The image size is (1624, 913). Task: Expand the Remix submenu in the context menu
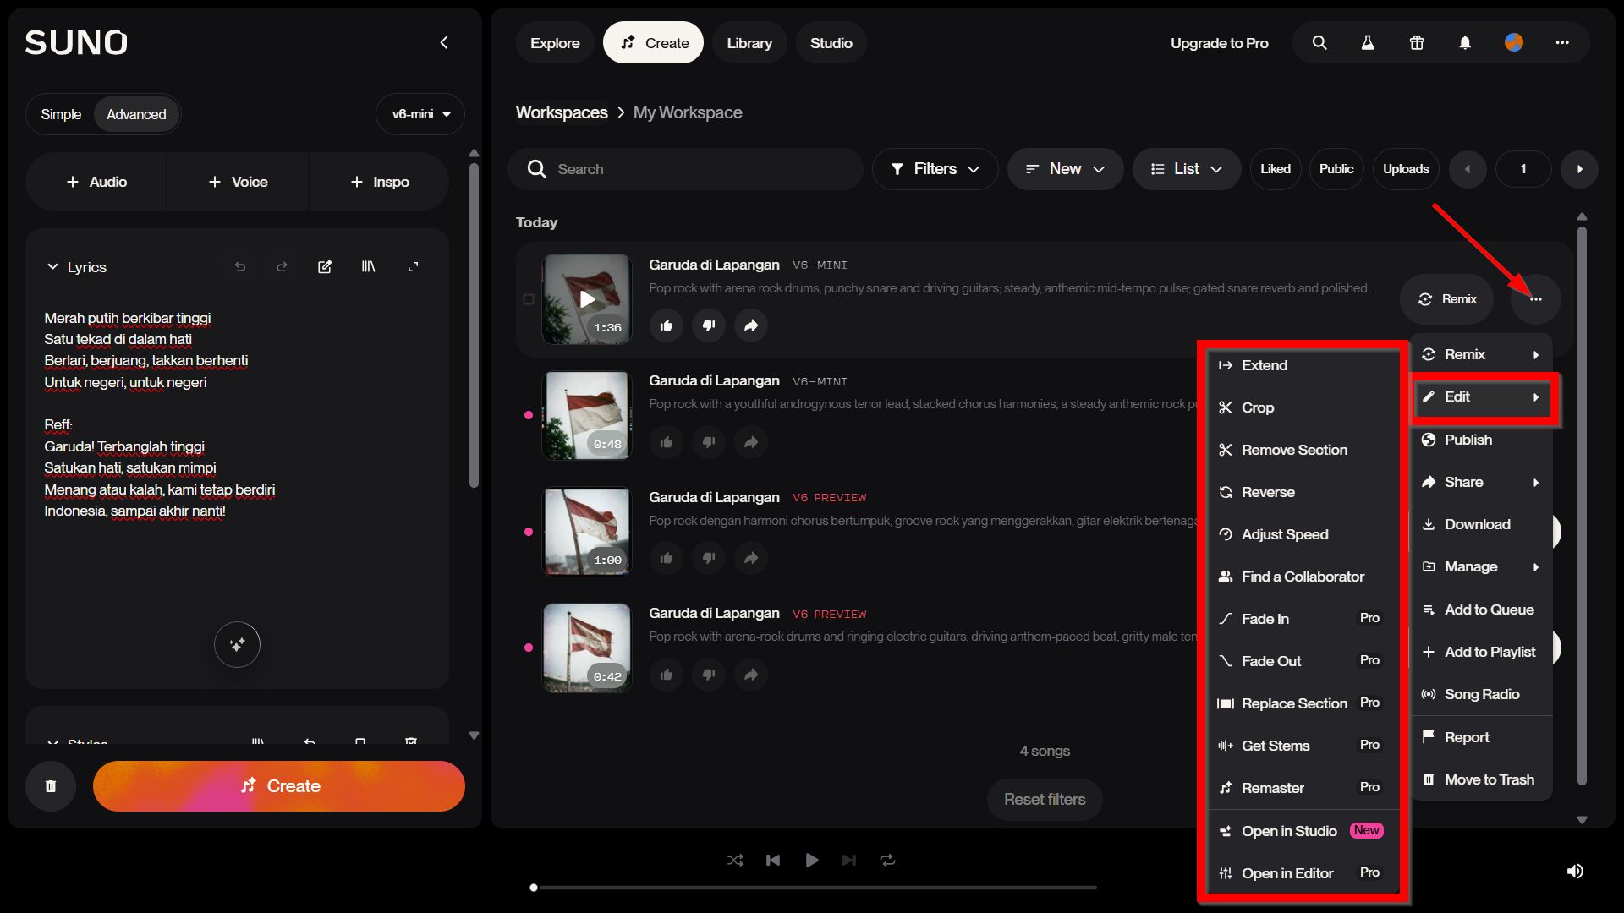pos(1481,355)
